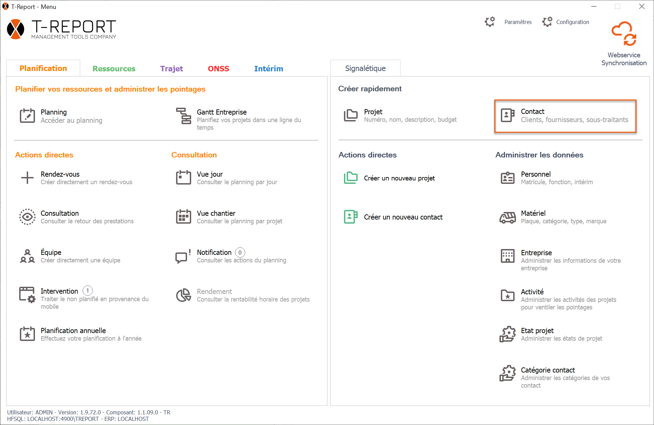The width and height of the screenshot is (654, 425).
Task: Open the Entreprise building icon
Action: click(507, 256)
